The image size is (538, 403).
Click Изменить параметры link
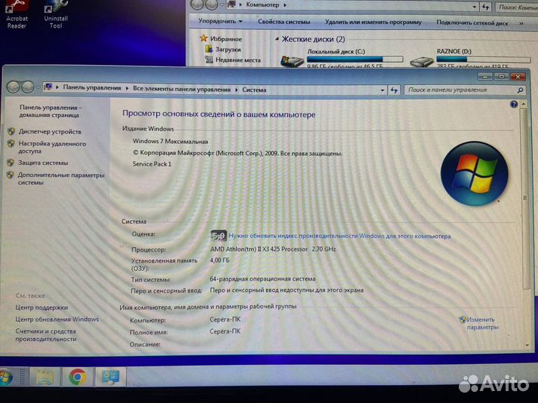(482, 323)
